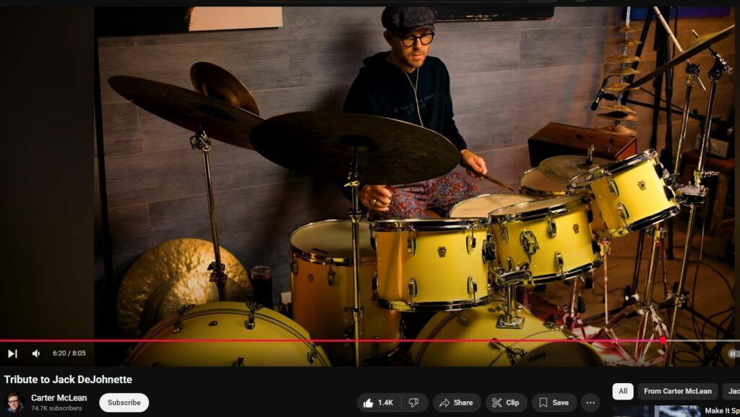Select the partially visible Jac… filter chip
The height and width of the screenshot is (417, 740).
(x=731, y=391)
